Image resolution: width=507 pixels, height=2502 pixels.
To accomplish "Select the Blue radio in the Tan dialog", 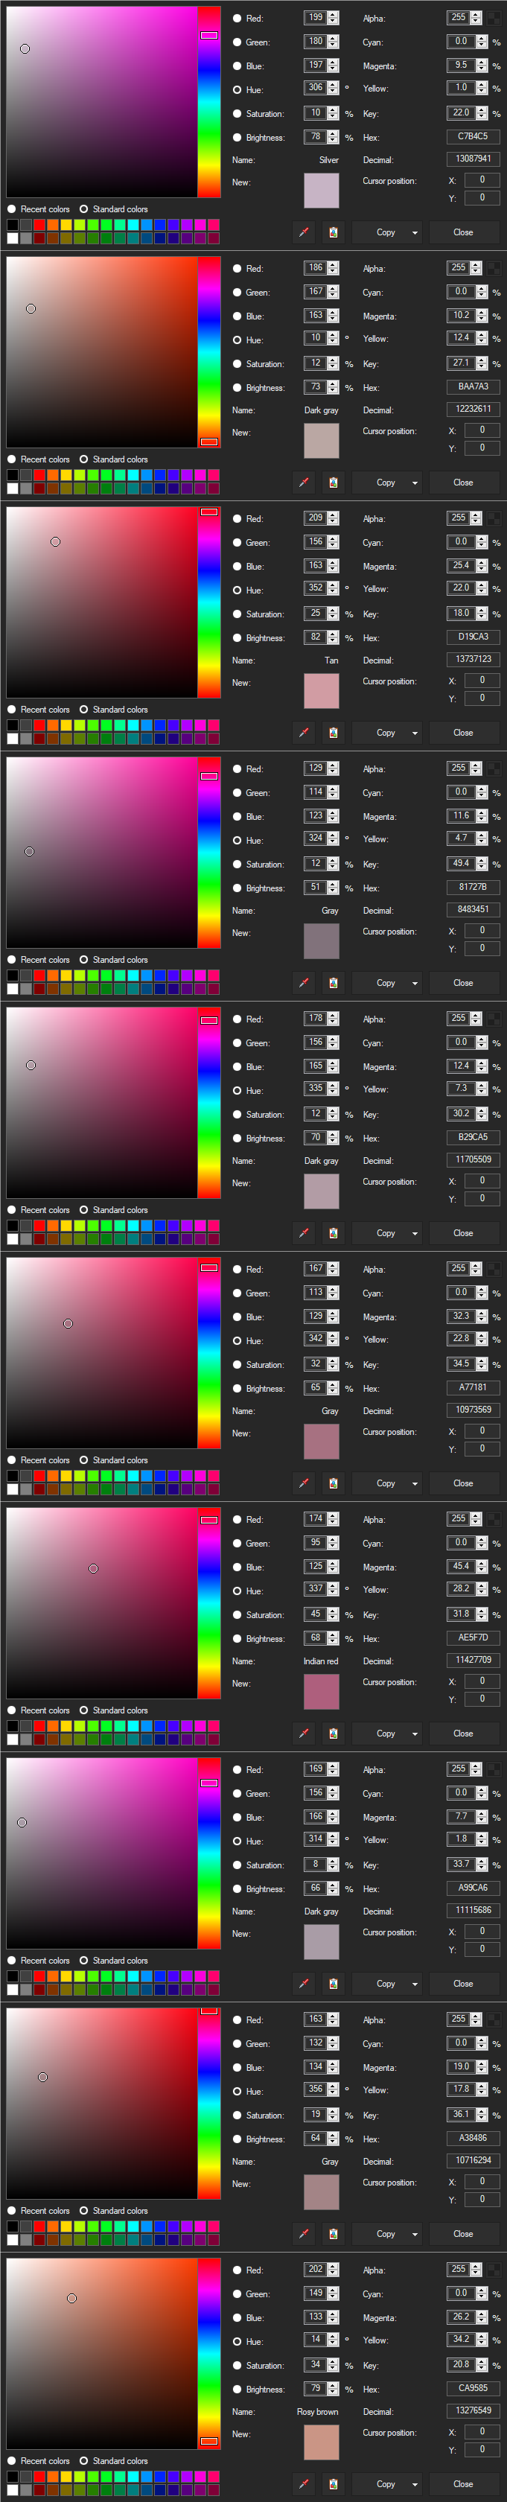I will tap(237, 566).
